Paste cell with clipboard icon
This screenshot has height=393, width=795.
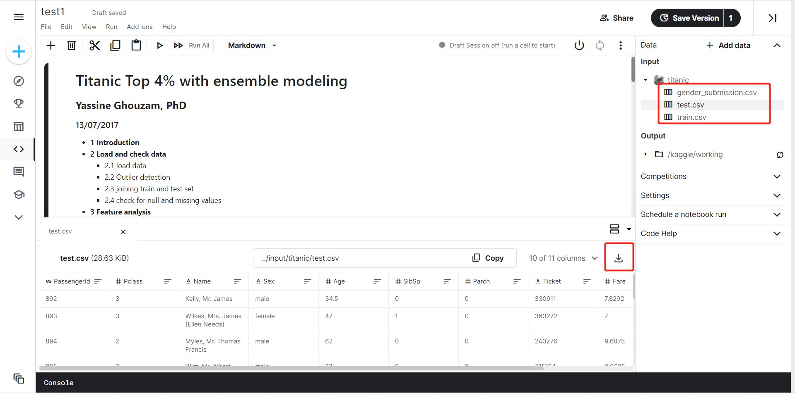point(136,45)
